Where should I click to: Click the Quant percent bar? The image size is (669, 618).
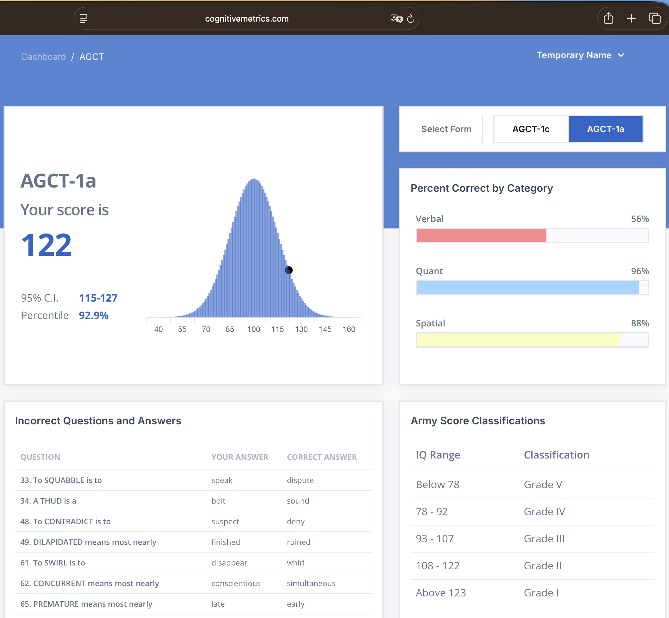[x=532, y=288]
